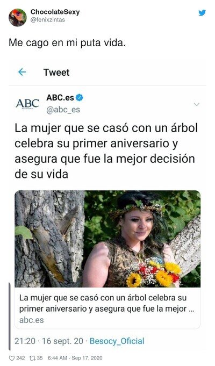Retweet using the retweet arrows icon
The image size is (215, 366).
point(32,358)
